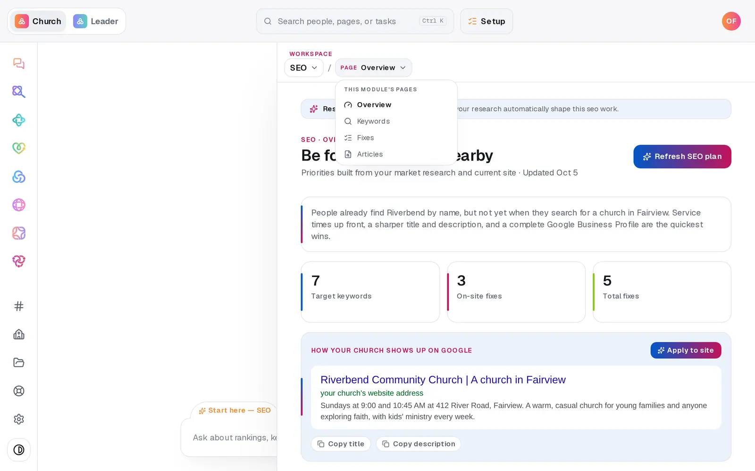
Task: Open the crimson triple-loop icon in sidebar
Action: pyautogui.click(x=19, y=261)
